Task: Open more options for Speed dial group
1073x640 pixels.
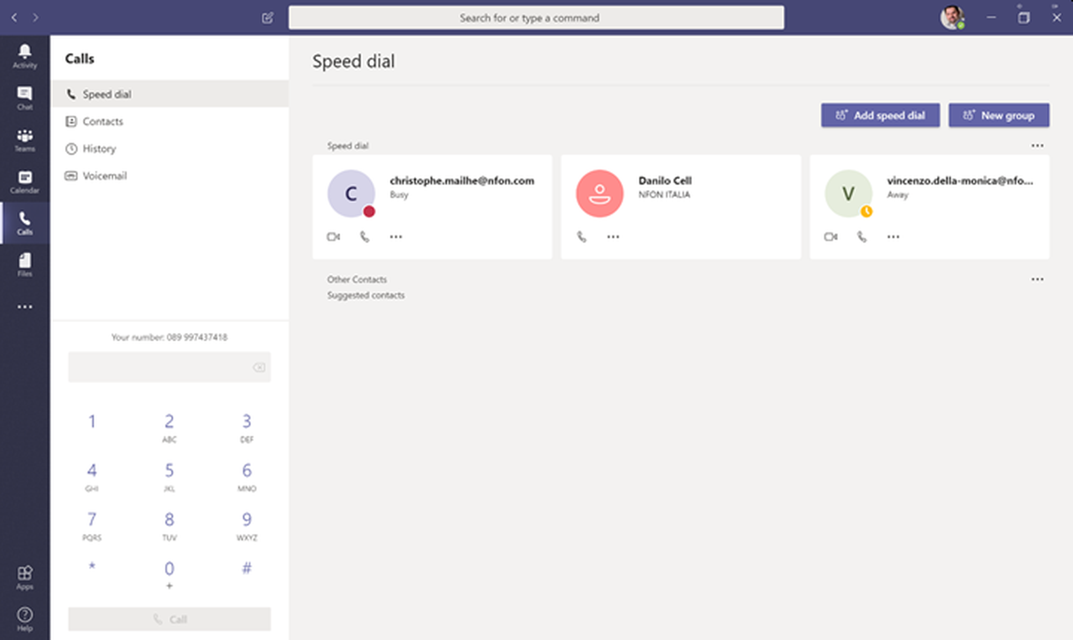Action: pyautogui.click(x=1037, y=146)
